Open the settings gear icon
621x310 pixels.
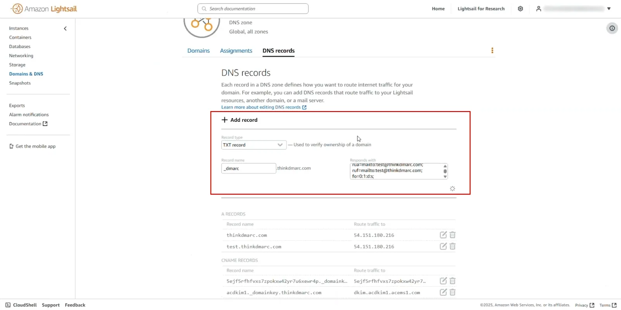coord(520,9)
